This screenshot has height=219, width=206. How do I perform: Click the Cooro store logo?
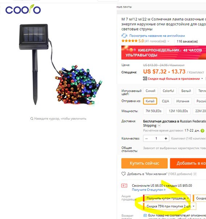tap(23, 9)
